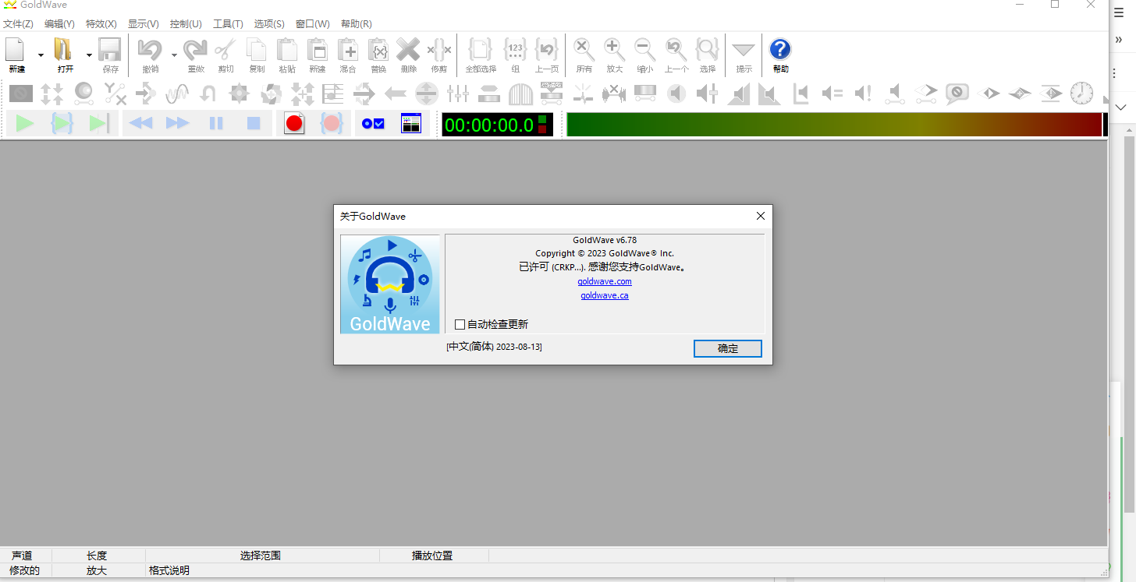The width and height of the screenshot is (1136, 582).
Task: Click the Rewind playback button
Action: 140,123
